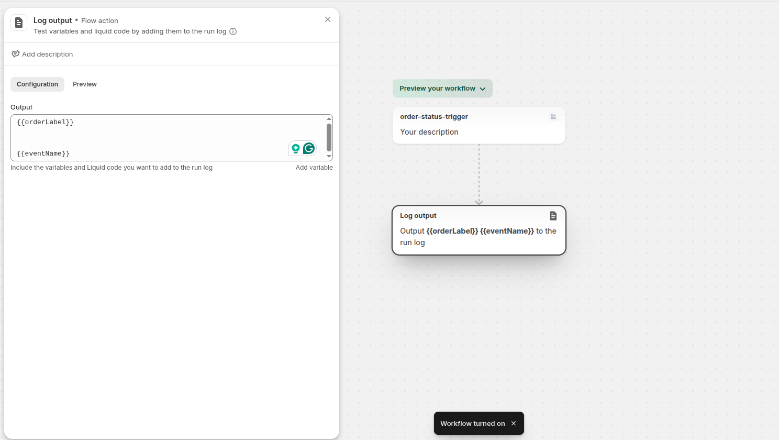779x440 pixels.
Task: Click the Output scrollbar down arrow
Action: pyautogui.click(x=329, y=157)
